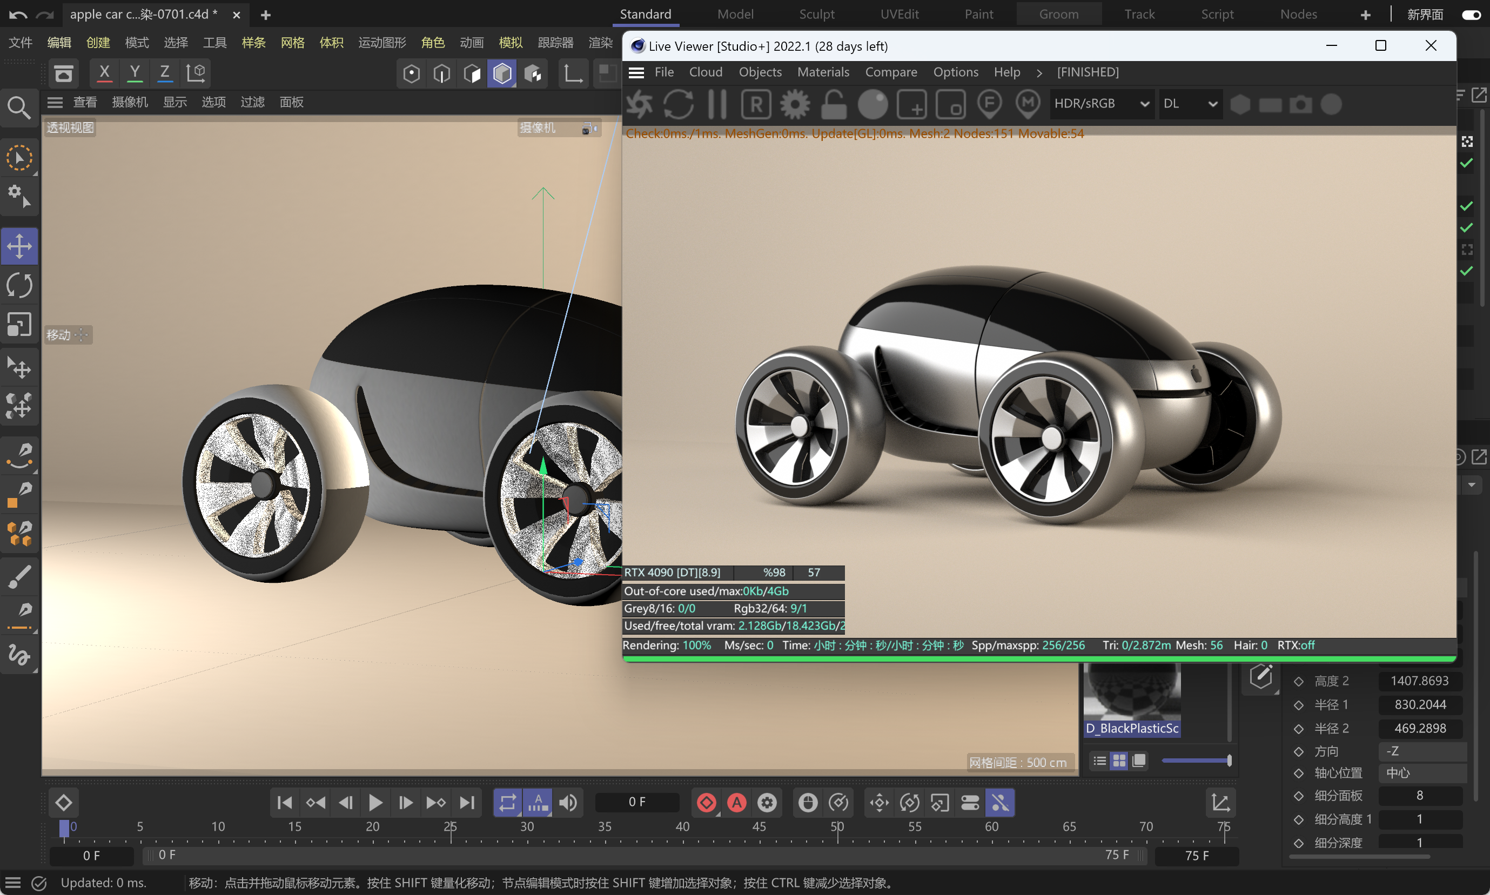Toggle autokeying A button

tap(736, 803)
